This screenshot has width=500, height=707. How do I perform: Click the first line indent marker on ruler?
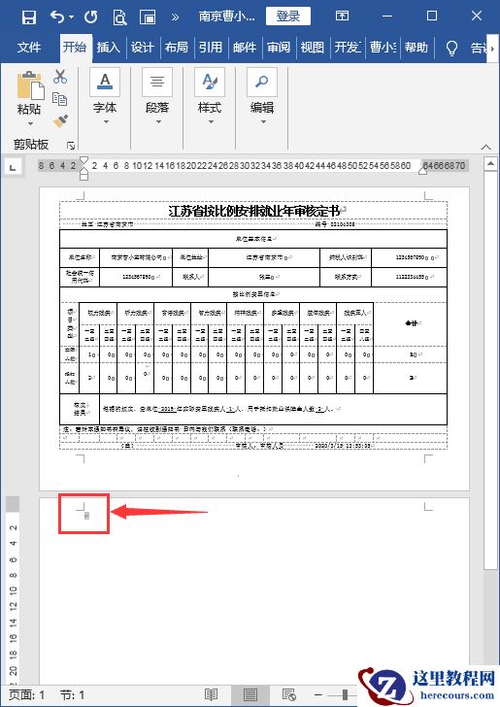coord(83,161)
